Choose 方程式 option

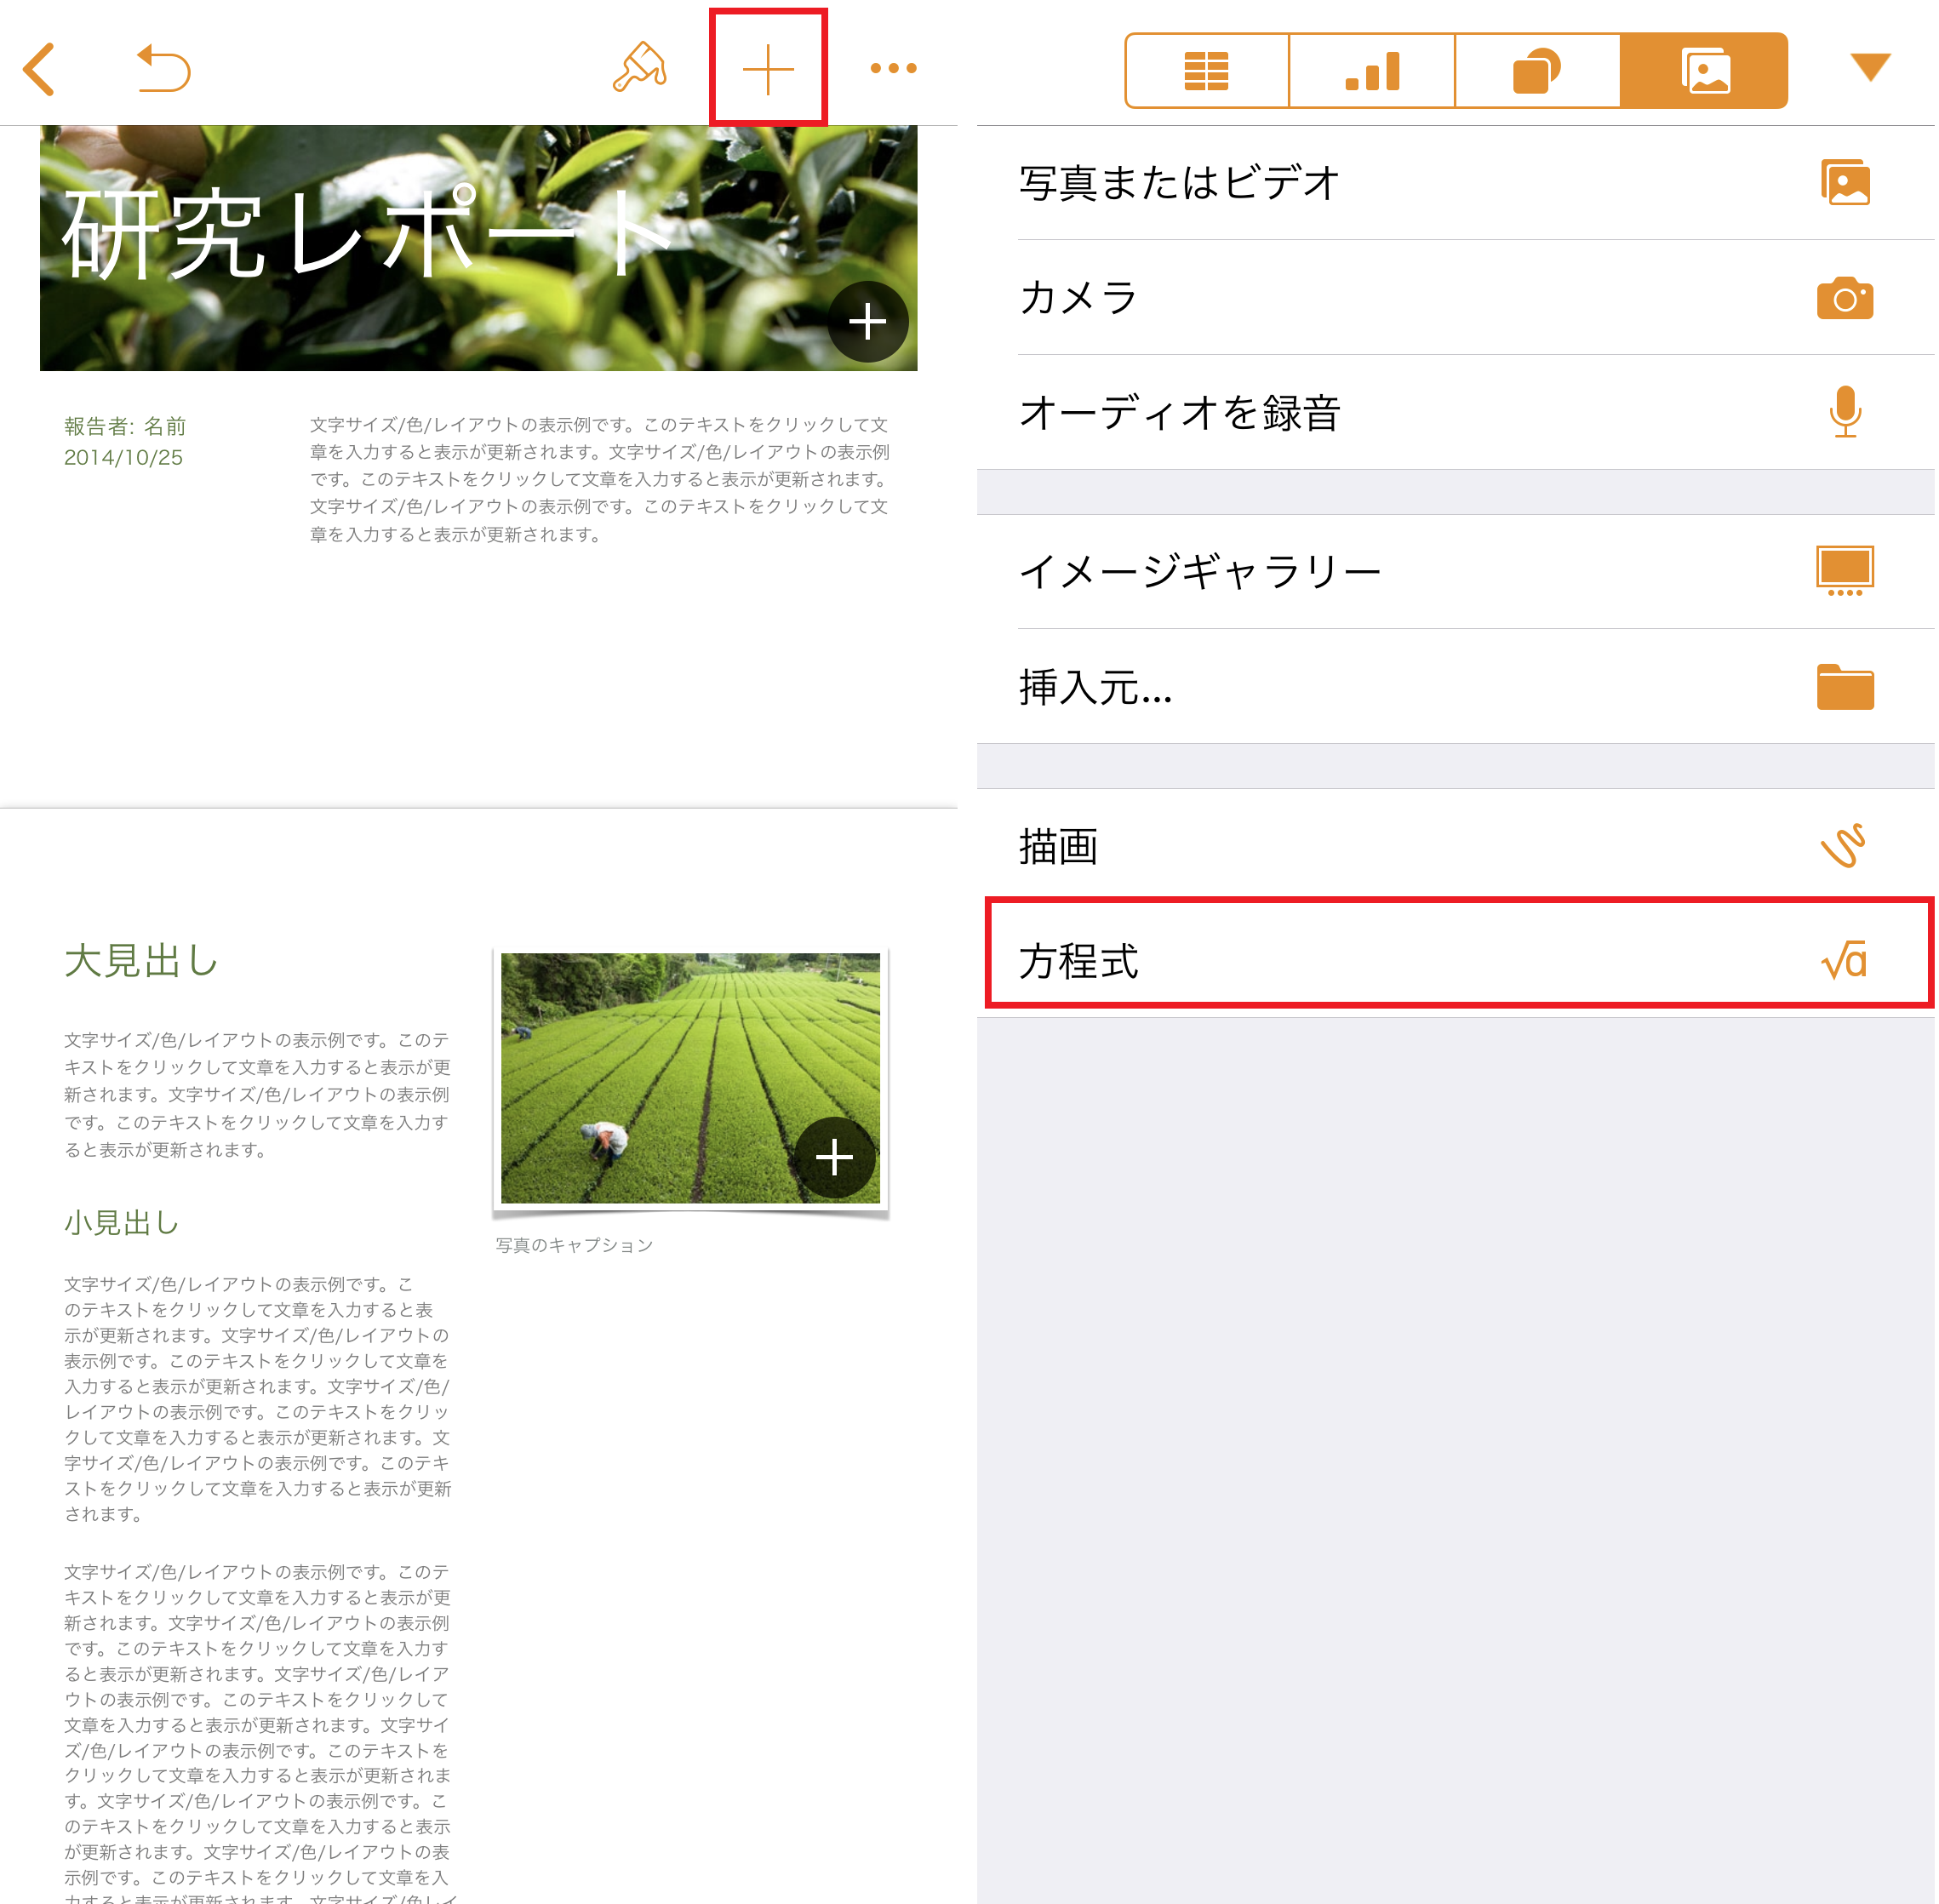click(1456, 960)
